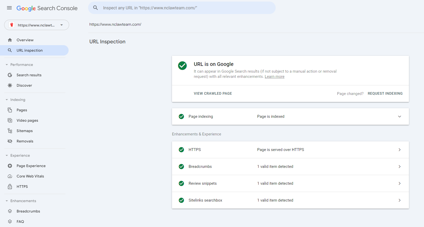This screenshot has height=227, width=424.
Task: Click the Video pages icon
Action: click(10, 120)
